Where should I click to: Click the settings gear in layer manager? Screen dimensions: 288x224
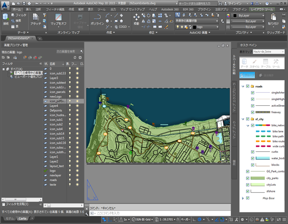tap(80, 57)
